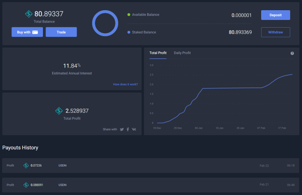Share profit via Facebook icon

coord(128,129)
